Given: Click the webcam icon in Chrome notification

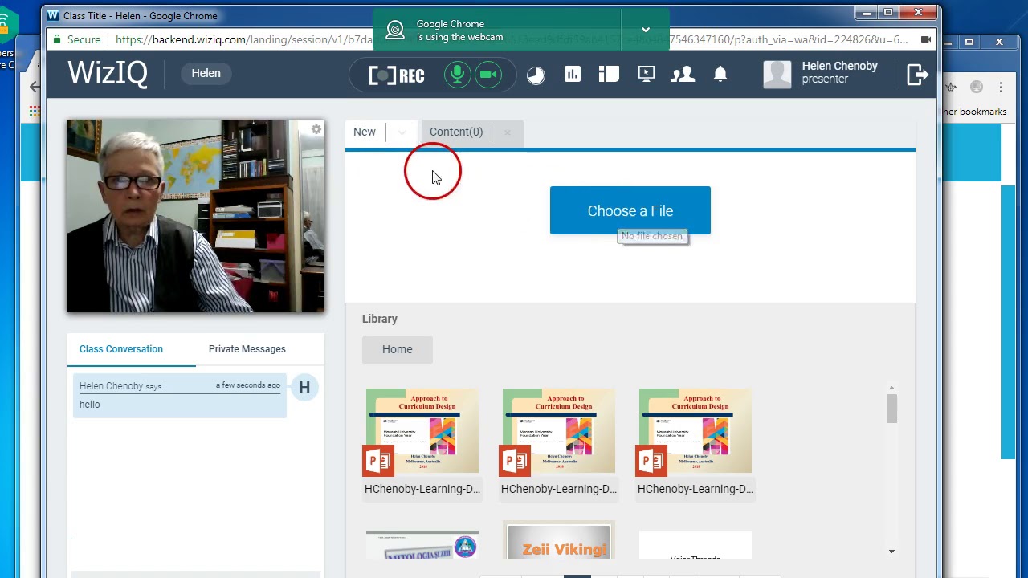Looking at the screenshot, I should point(395,31).
